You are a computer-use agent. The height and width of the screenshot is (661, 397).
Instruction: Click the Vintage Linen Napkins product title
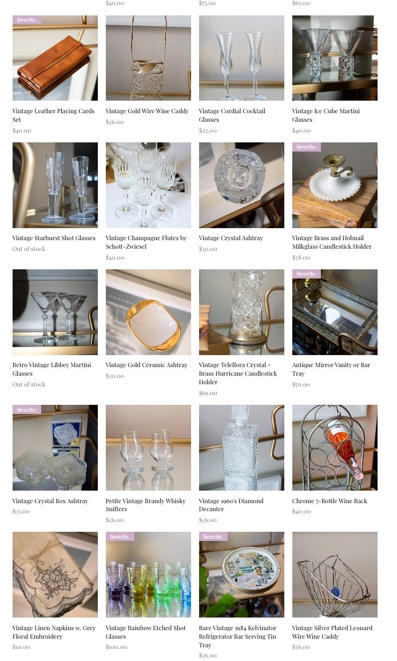point(54,632)
